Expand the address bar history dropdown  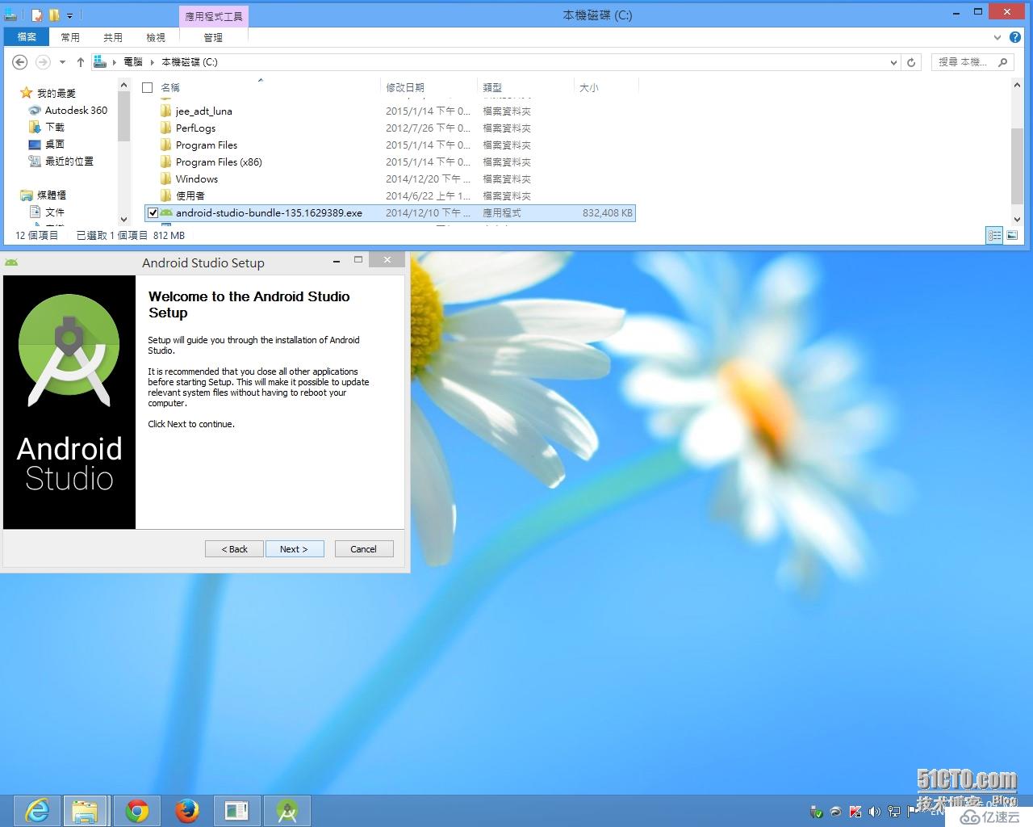(893, 62)
